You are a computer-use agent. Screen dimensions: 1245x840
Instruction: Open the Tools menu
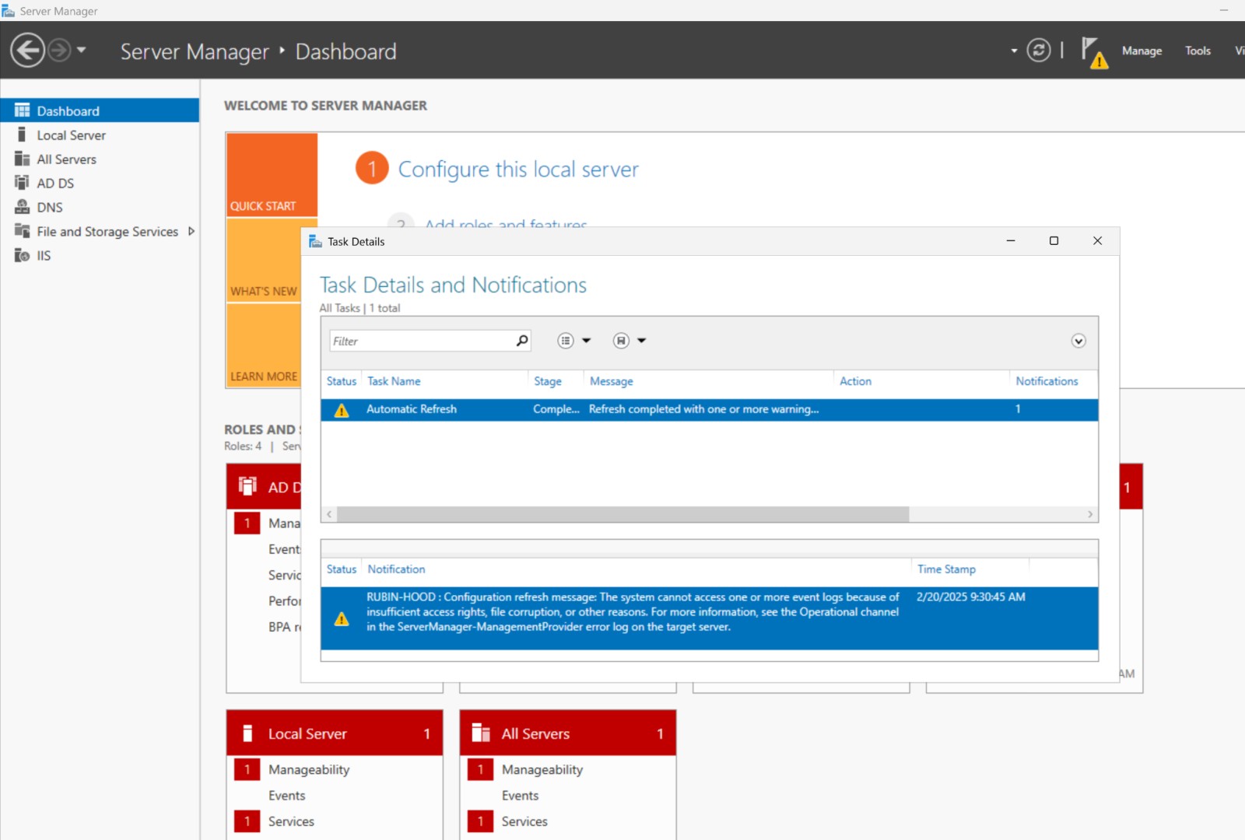1198,51
